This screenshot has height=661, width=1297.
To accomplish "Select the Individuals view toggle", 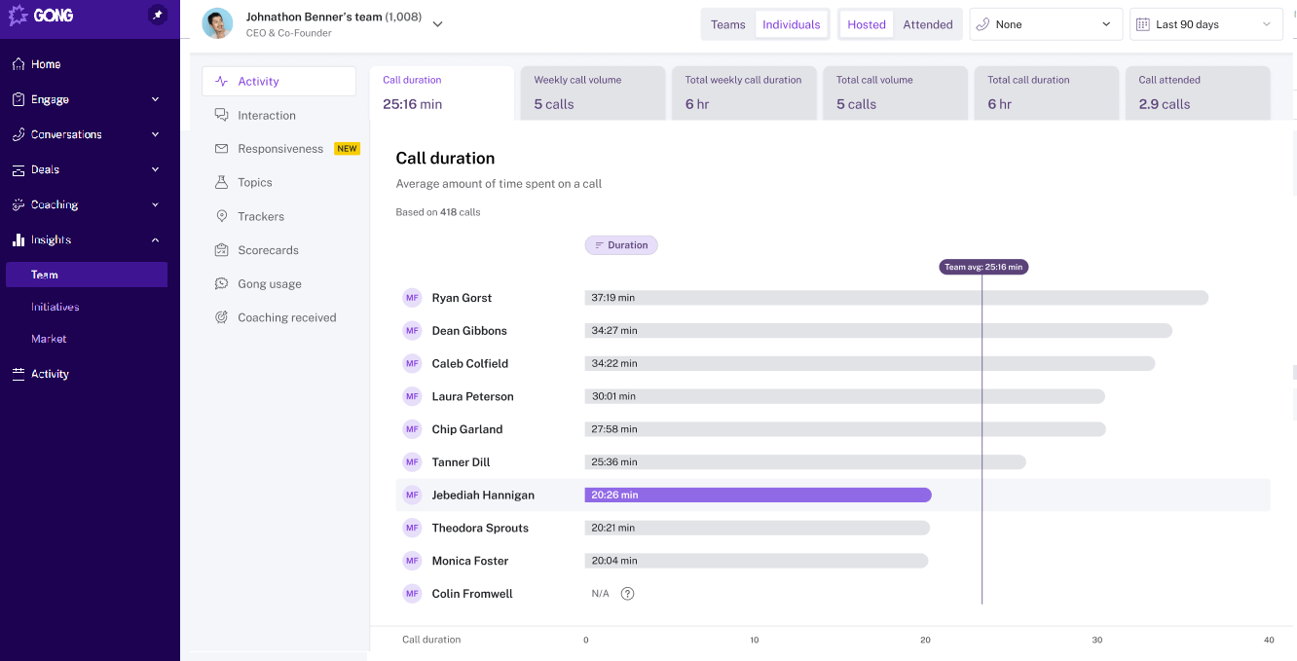I will tap(791, 24).
